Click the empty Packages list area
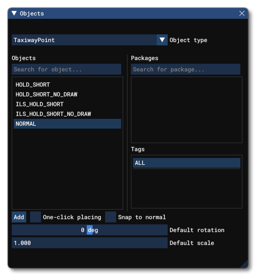 point(186,109)
